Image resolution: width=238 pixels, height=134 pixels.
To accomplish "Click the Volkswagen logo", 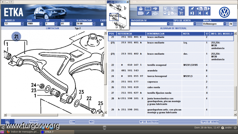I will (224, 12).
